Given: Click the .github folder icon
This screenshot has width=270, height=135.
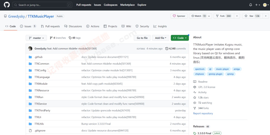Looking at the screenshot, I should 30,57.
